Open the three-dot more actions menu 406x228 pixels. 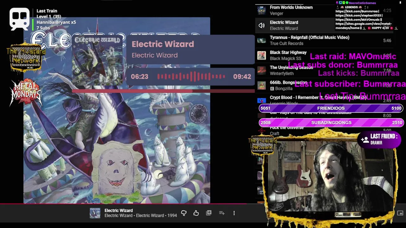[234, 213]
